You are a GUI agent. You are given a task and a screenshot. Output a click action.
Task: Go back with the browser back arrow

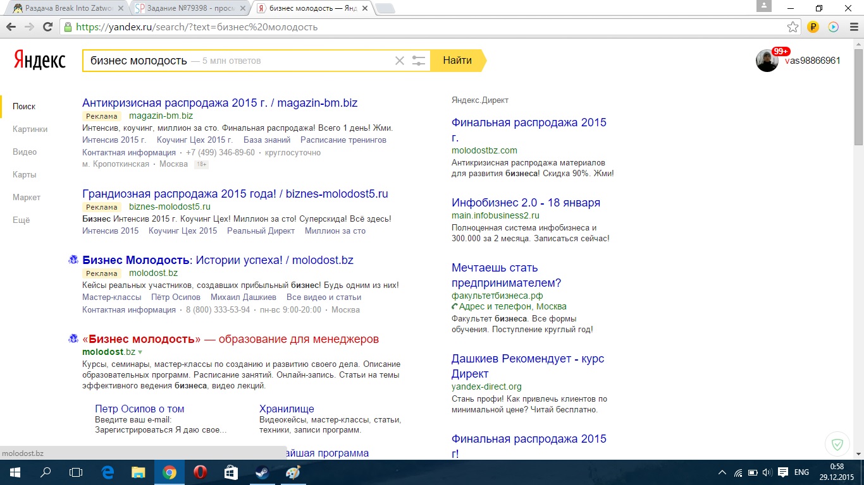(11, 27)
